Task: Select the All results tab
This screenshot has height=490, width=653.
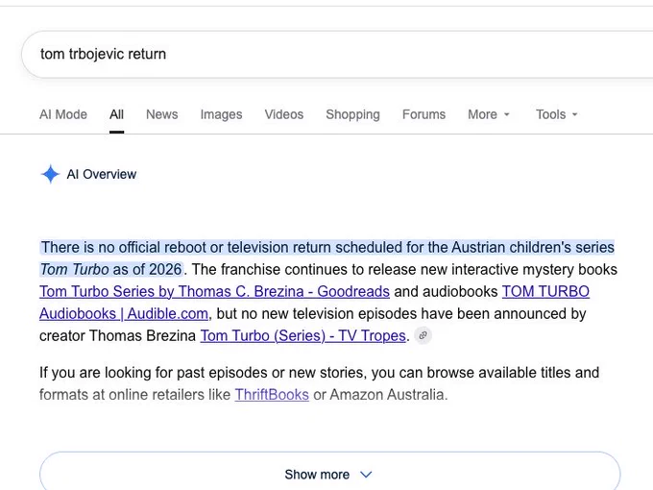Action: click(116, 114)
